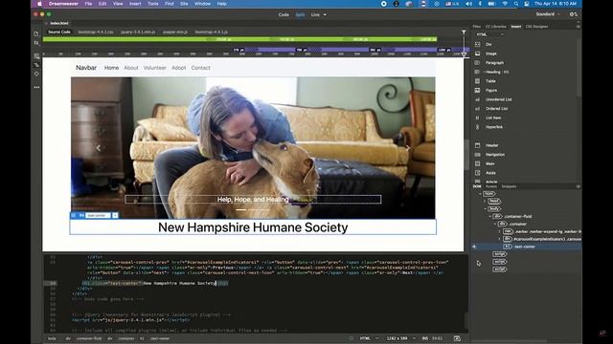Image resolution: width=613 pixels, height=344 pixels.
Task: Open the popper.min.js related file
Action: click(x=175, y=32)
